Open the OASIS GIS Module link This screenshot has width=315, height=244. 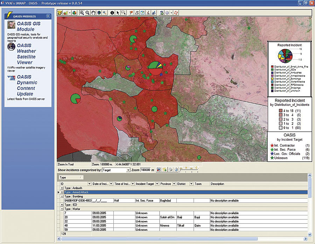point(29,27)
